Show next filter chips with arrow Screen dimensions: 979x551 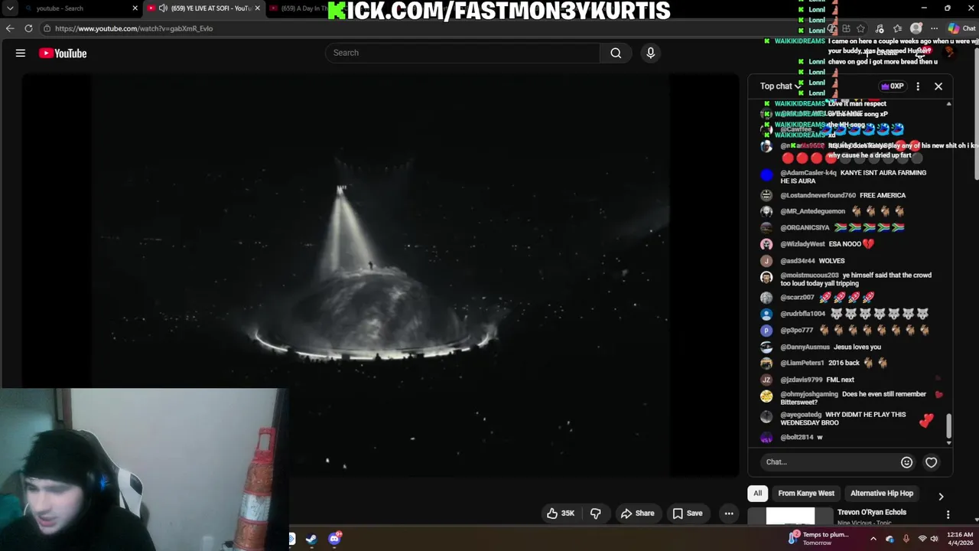941,496
